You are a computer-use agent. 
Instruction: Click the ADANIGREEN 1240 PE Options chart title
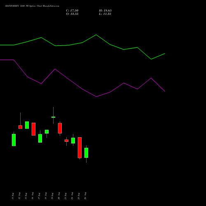coord(32,6)
